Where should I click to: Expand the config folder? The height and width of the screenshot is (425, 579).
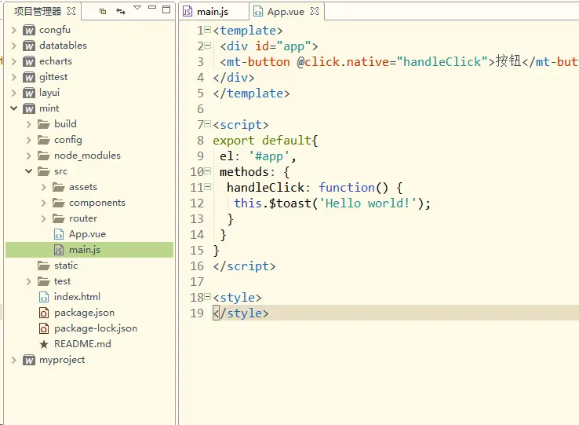tap(29, 140)
